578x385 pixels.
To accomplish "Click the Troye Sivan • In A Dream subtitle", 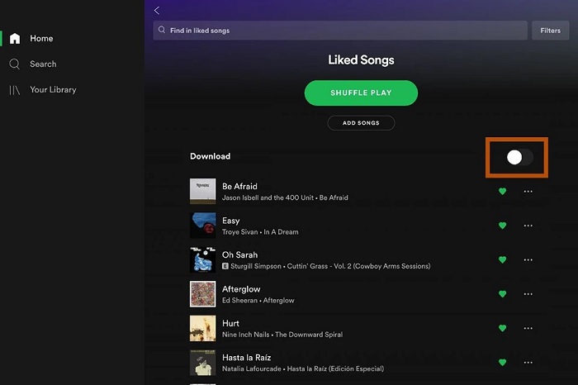I will pos(260,232).
